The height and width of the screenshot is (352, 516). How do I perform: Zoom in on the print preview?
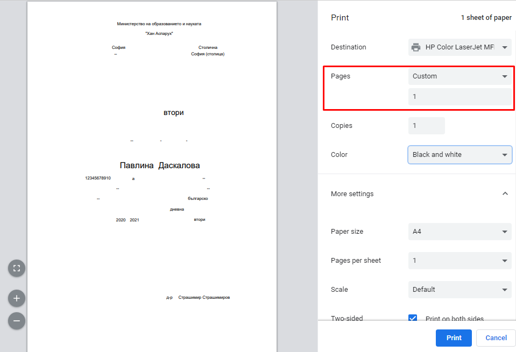click(x=16, y=298)
